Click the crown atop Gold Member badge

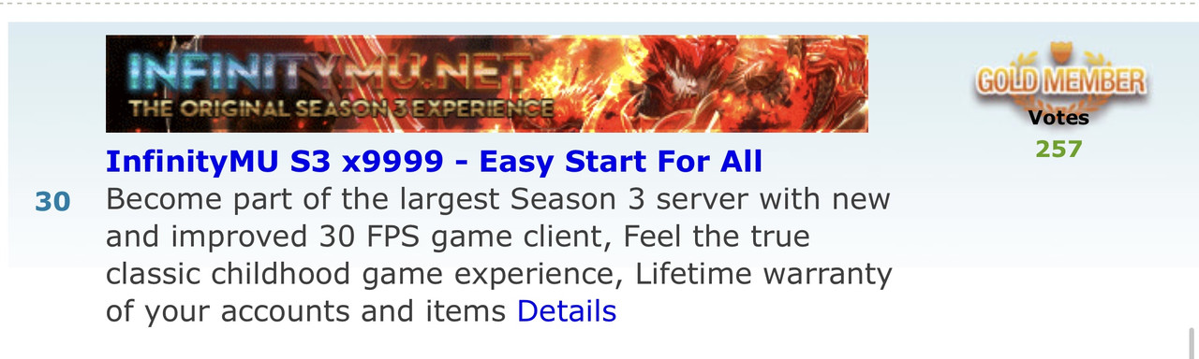click(x=1059, y=51)
